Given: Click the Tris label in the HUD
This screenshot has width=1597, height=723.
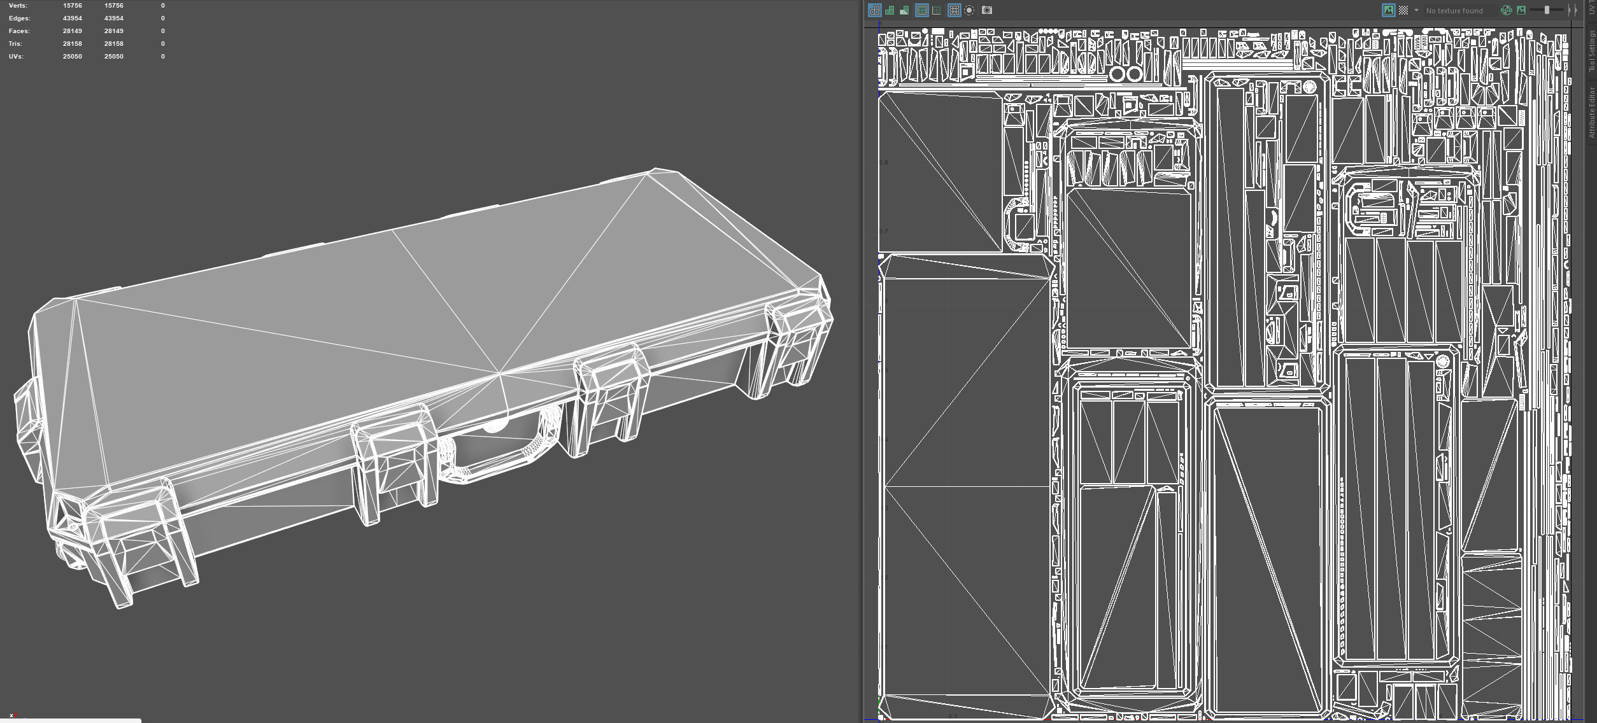Looking at the screenshot, I should coord(15,43).
